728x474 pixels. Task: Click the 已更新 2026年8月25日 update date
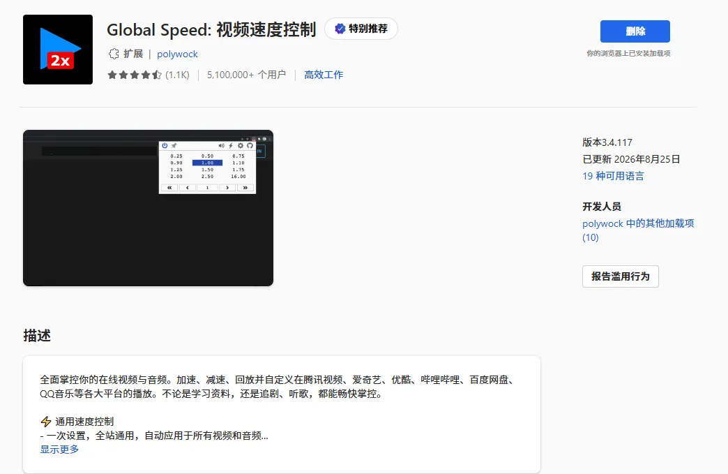[x=632, y=159]
